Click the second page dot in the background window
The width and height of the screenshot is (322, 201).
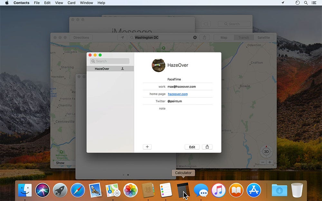click(128, 175)
